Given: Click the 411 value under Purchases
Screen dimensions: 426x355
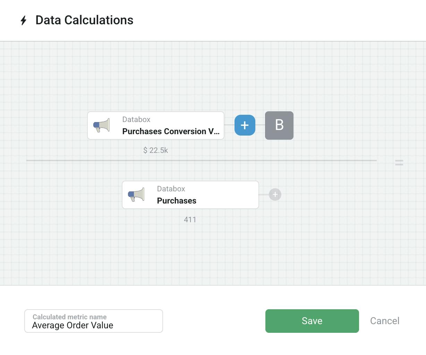Looking at the screenshot, I should click(190, 219).
